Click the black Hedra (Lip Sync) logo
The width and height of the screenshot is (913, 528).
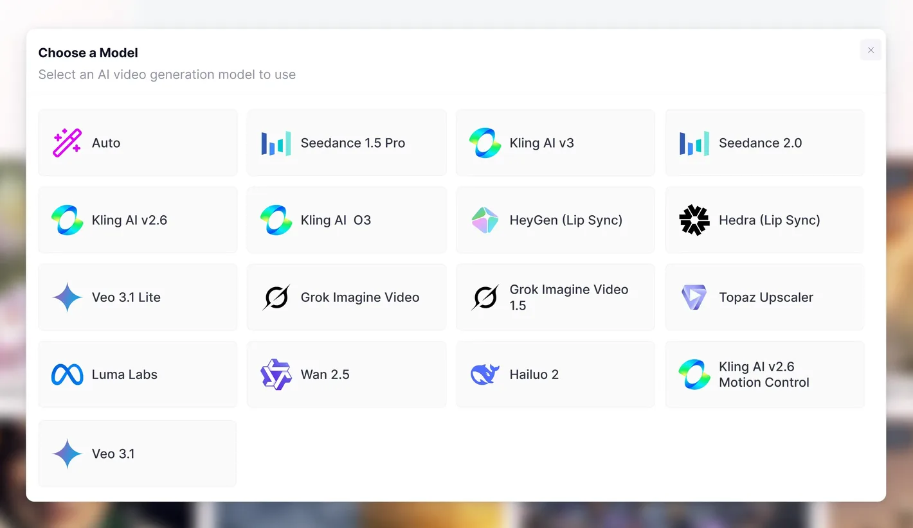[x=694, y=220]
